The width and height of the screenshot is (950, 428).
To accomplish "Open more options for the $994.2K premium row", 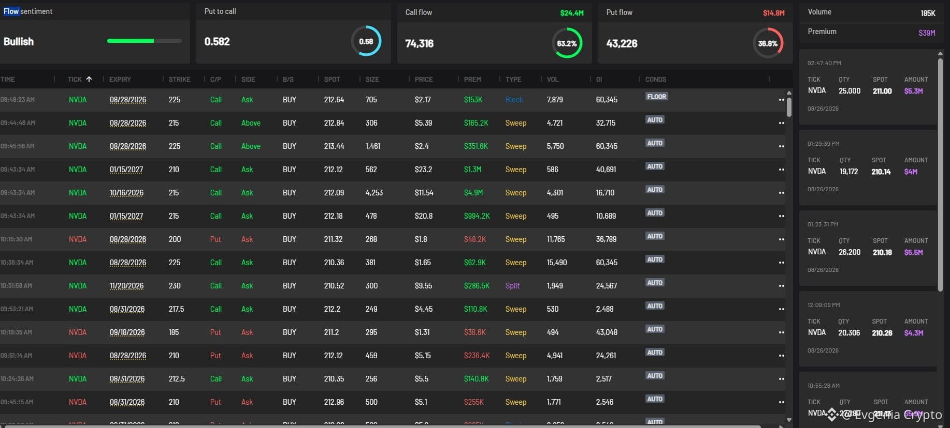I will pos(781,216).
